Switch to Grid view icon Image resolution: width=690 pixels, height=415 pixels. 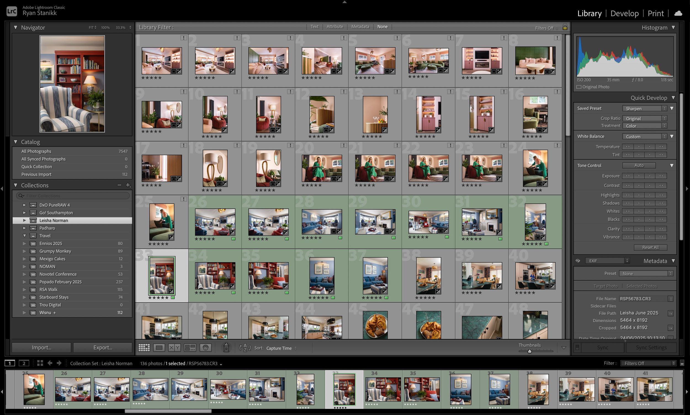[x=144, y=348]
